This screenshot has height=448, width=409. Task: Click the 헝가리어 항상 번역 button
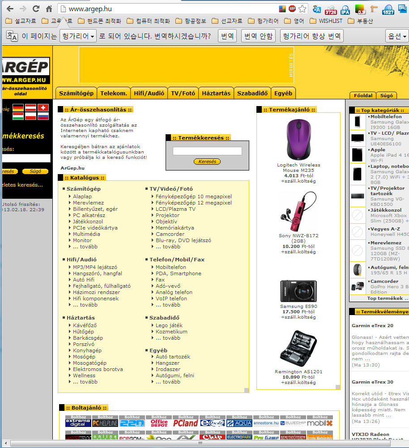[311, 36]
